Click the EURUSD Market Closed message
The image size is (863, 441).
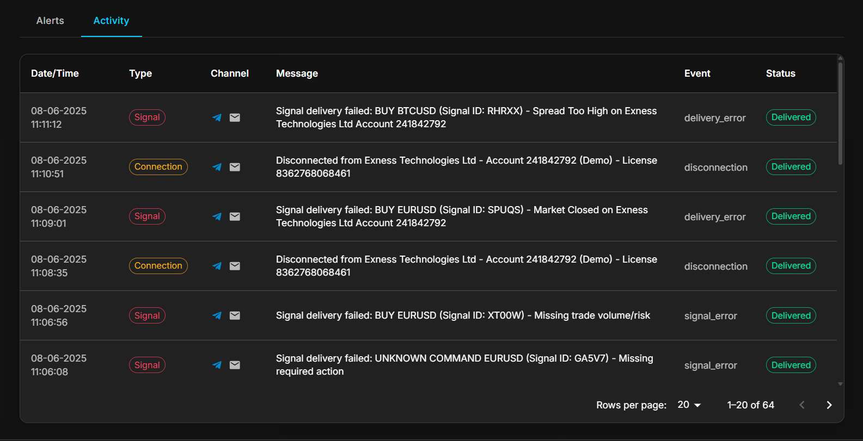tap(462, 216)
